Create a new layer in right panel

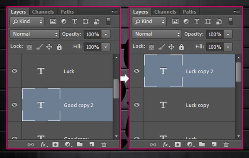coord(214,144)
